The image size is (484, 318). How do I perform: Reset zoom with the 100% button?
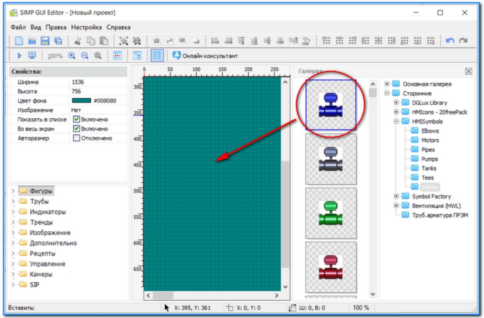(x=55, y=56)
